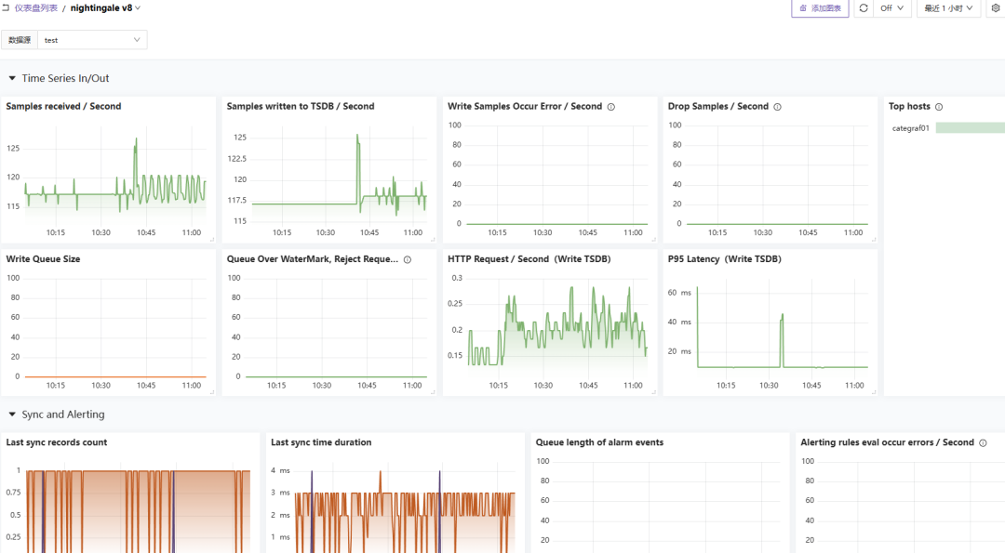Click resize handle of Queue Over WaterMark panel

click(x=433, y=392)
